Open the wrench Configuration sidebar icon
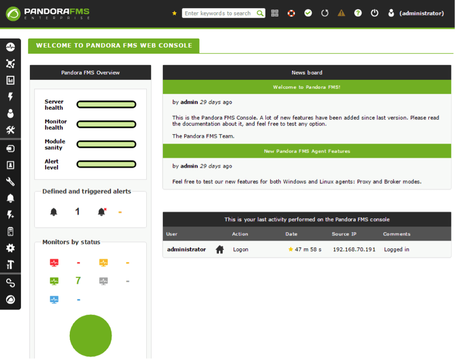 tap(10, 182)
